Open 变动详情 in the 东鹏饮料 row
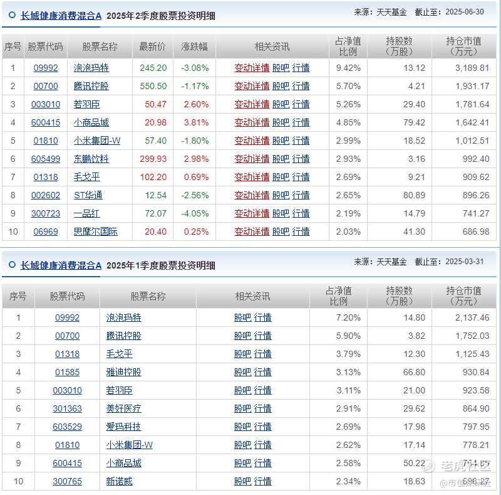The image size is (501, 495). pyautogui.click(x=252, y=159)
